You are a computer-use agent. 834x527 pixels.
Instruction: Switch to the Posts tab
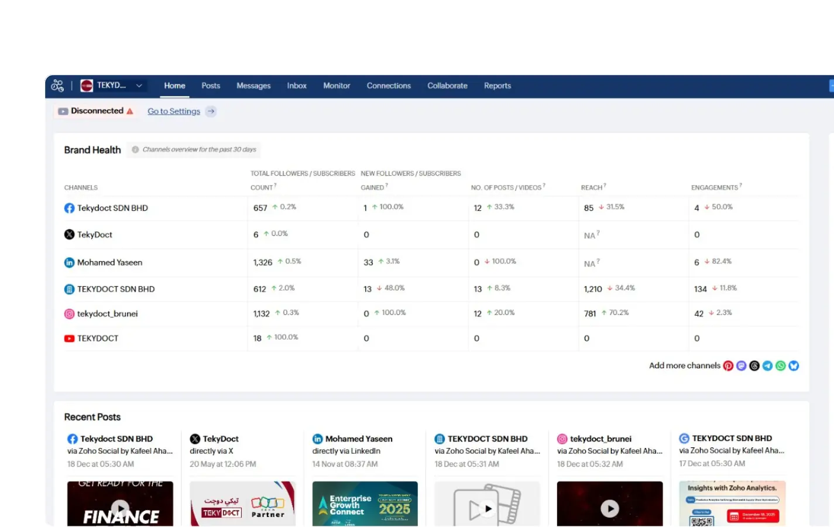click(x=211, y=85)
